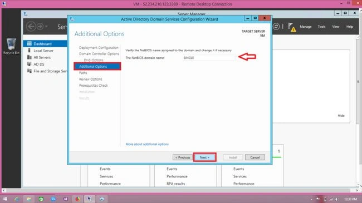The height and width of the screenshot is (203, 362).
Task: Click the network signal icon in tray
Action: pyautogui.click(x=331, y=199)
